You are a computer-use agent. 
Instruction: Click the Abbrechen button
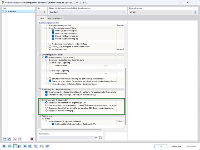click(x=176, y=146)
